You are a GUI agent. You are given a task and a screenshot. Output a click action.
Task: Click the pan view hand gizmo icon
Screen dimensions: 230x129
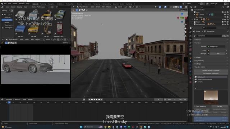[185, 28]
